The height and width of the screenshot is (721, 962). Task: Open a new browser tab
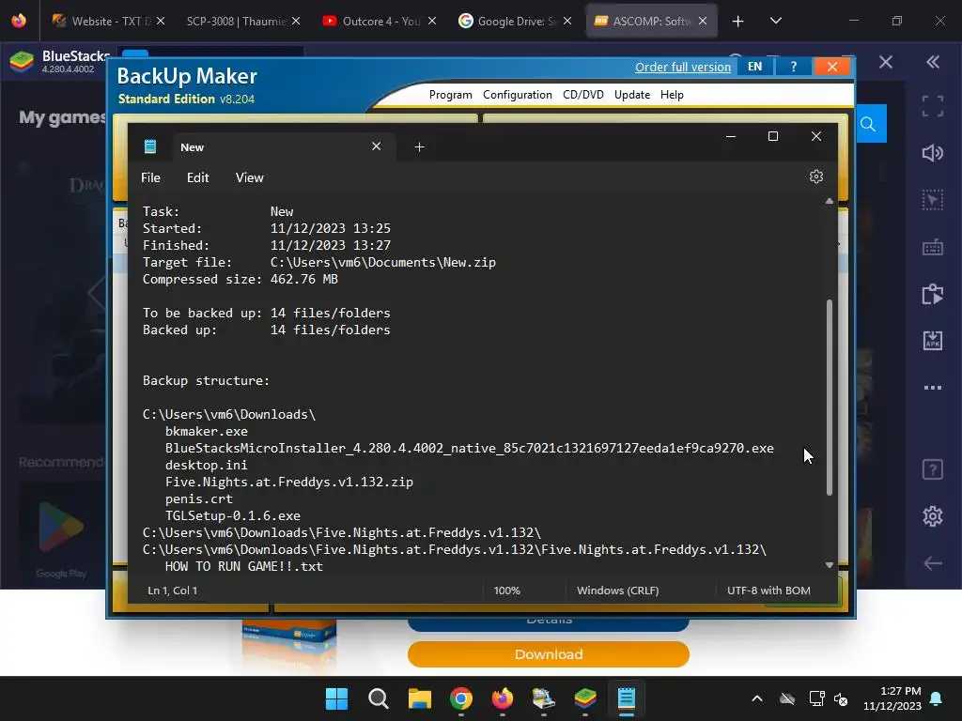coord(738,22)
